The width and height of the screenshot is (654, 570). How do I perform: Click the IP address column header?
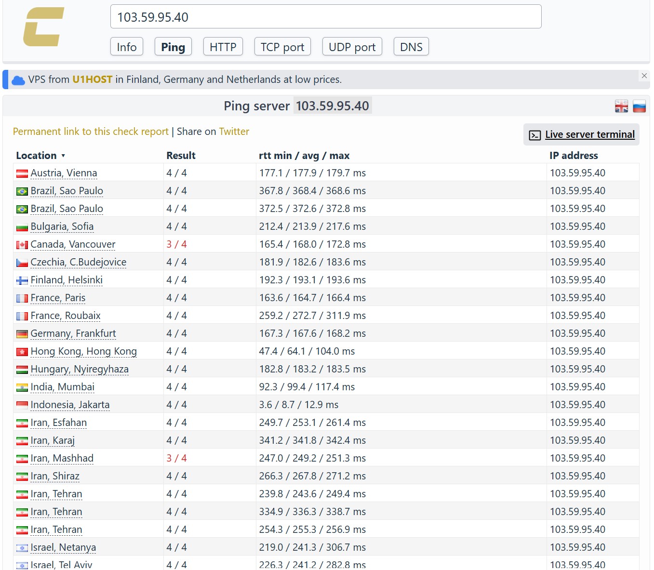click(574, 156)
